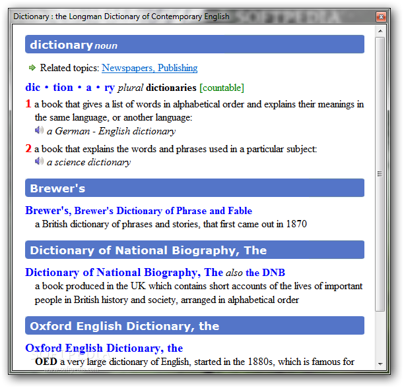Click 'Dictionary of National Biography, The also the DNB' headword
This screenshot has height=388, width=404.
(x=155, y=273)
